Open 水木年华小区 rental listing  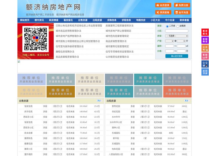pos(116,122)
